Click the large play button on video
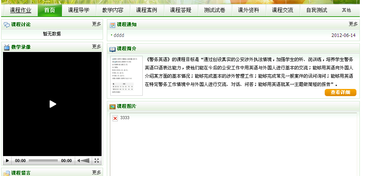 [52, 104]
